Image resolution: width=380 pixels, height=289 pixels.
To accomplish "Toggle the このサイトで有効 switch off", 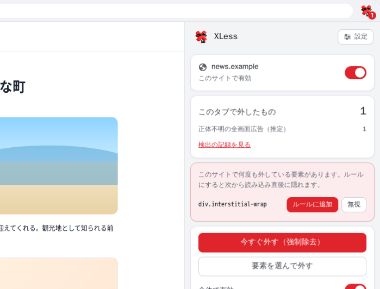I will coord(356,73).
